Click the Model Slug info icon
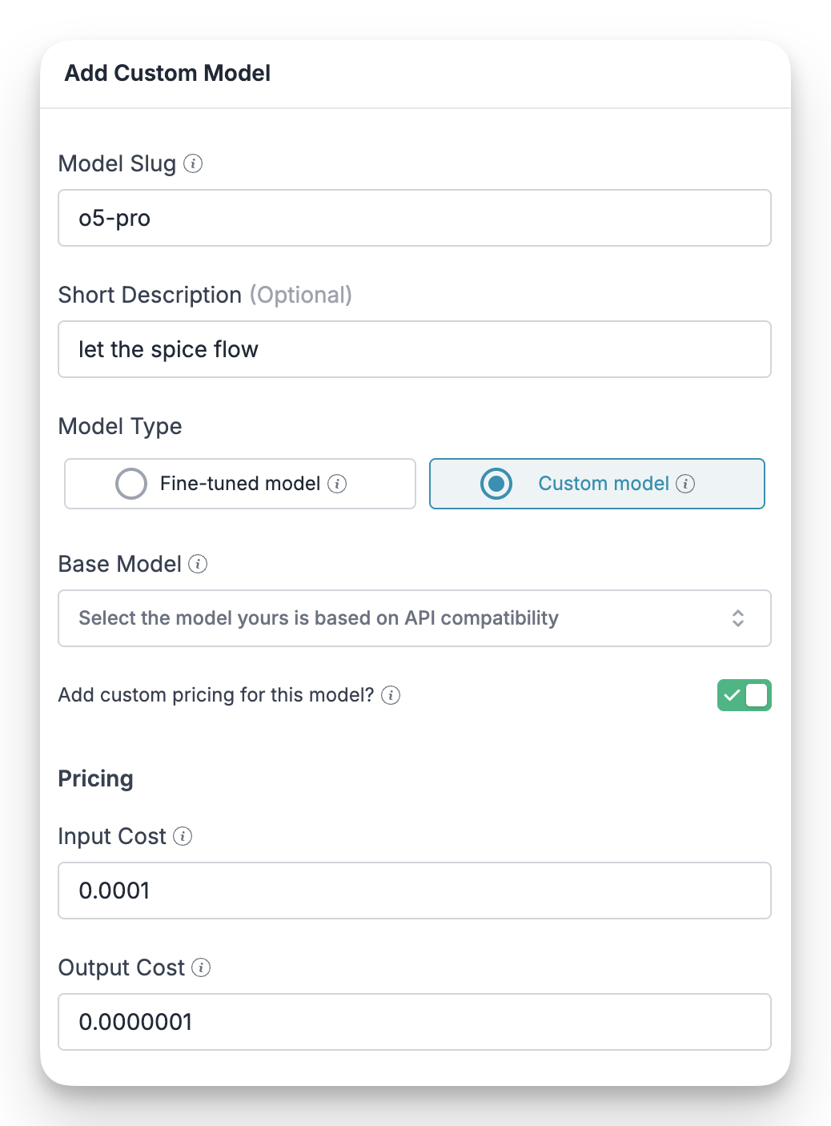Viewport: 831px width, 1126px height. pos(193,163)
